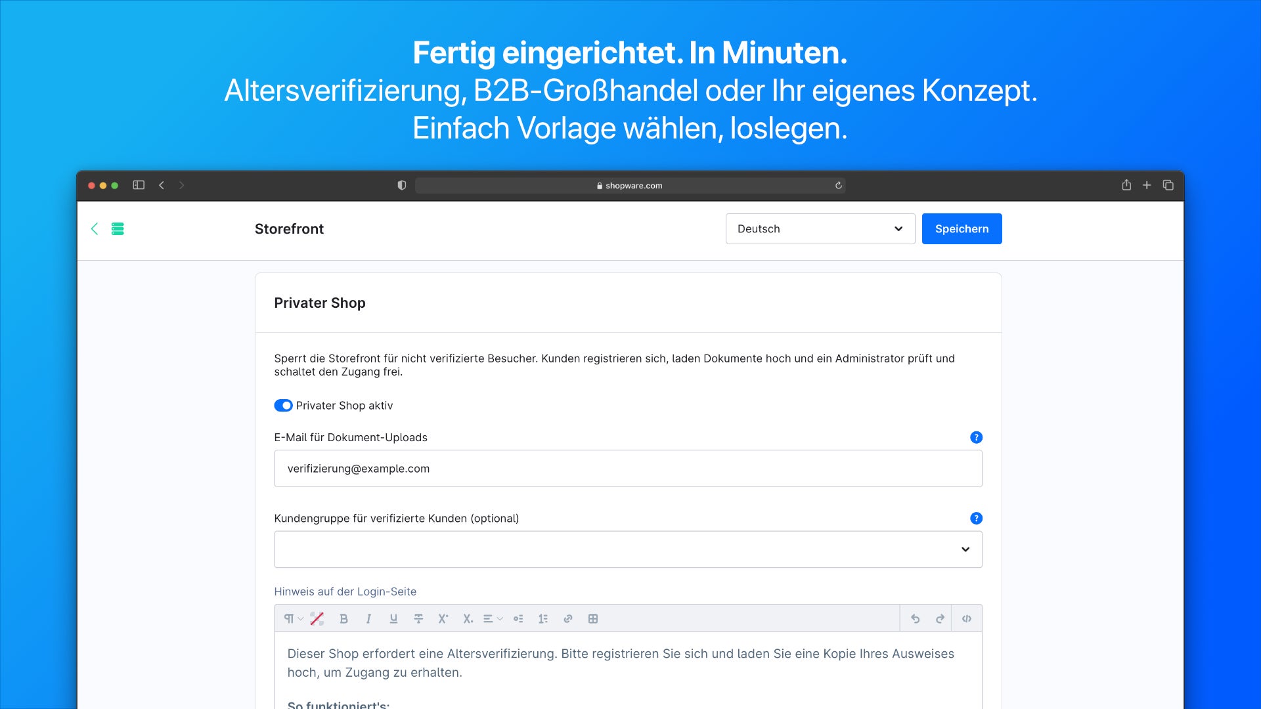
Task: Change the language from Deutsch
Action: point(820,228)
